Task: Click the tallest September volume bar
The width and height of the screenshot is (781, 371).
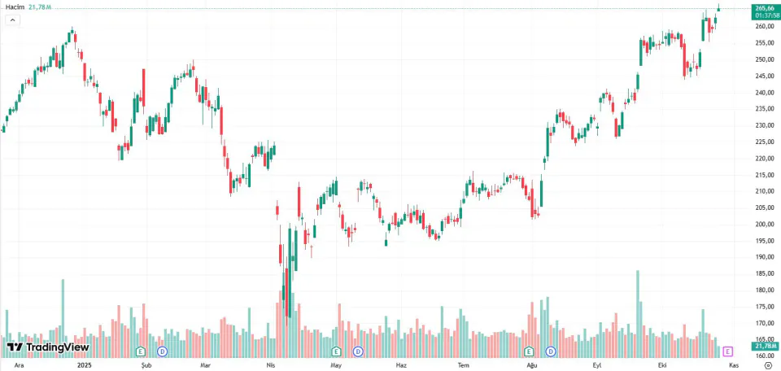Action: [638, 314]
